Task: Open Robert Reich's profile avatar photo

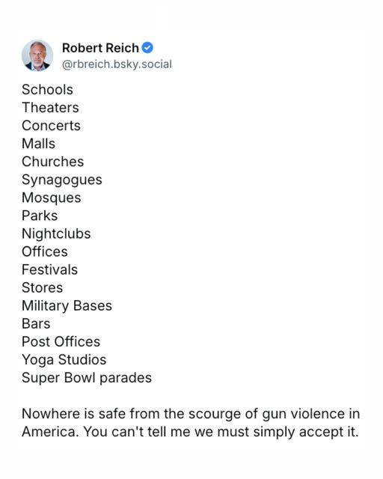Action: click(37, 55)
